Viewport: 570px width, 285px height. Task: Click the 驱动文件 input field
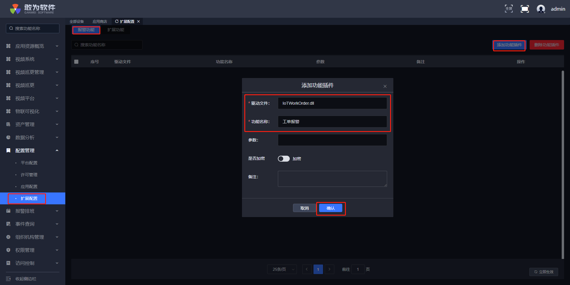(332, 103)
